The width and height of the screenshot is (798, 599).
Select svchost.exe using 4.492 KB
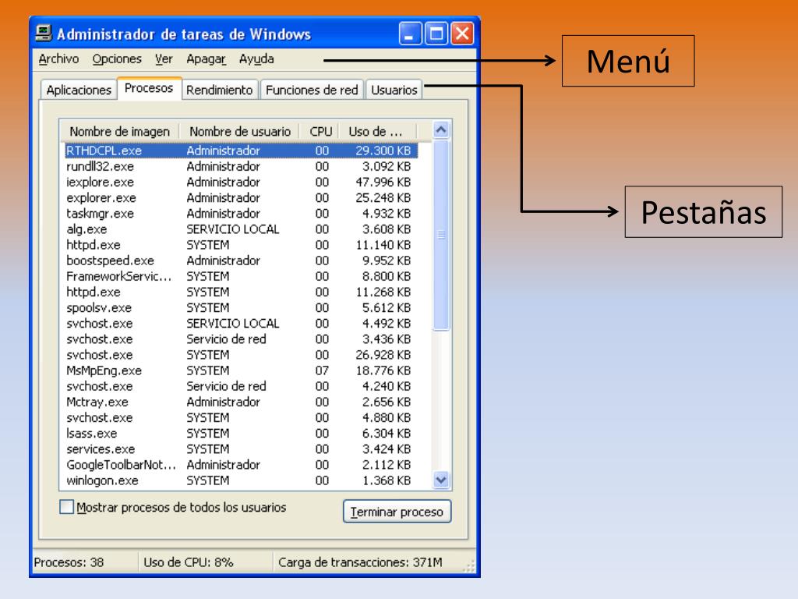(242, 324)
